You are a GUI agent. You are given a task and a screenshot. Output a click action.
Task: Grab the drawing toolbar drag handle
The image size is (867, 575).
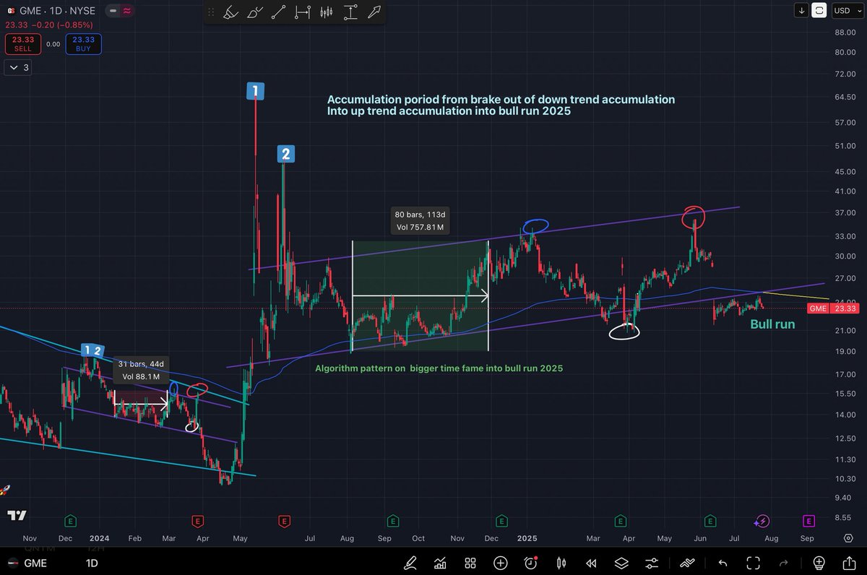(210, 12)
